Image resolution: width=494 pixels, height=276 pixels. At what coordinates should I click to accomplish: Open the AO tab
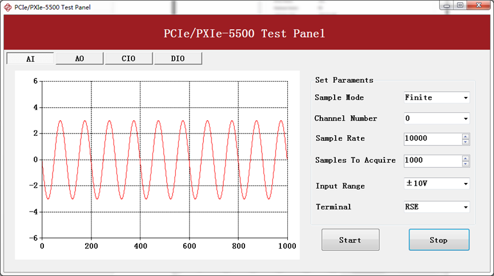pos(79,59)
